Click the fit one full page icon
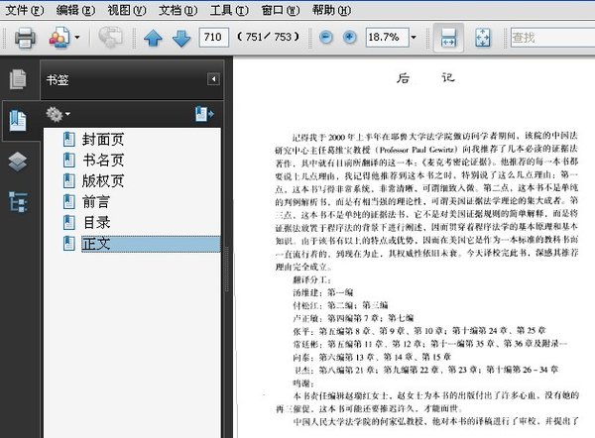Viewport: 595px width, 438px height. click(483, 38)
